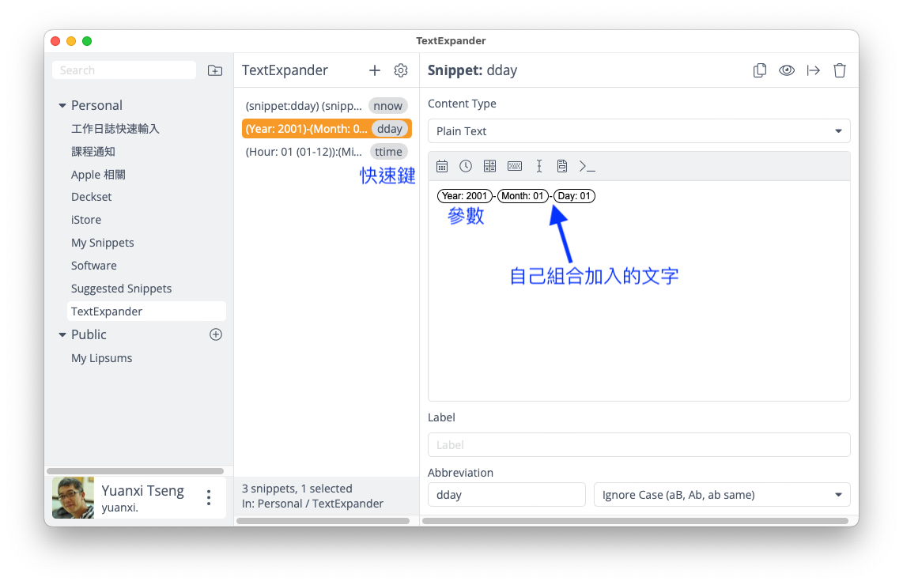Viewport: 903px width, 585px height.
Task: Select the ttime snippet row
Action: pos(327,152)
